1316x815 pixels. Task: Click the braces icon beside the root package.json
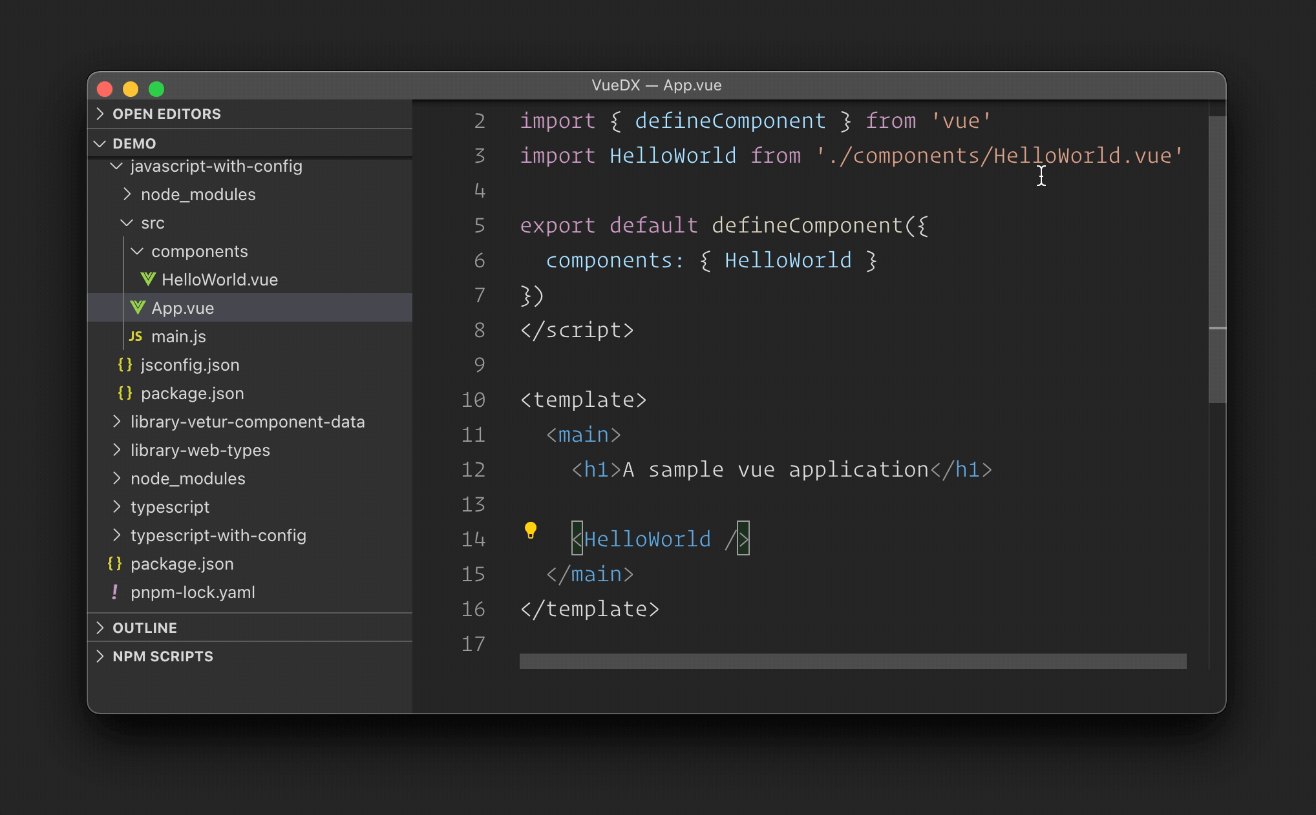[114, 563]
